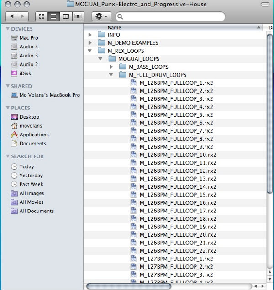This screenshot has height=290, width=274.
Task: Expand the M_DEMO EXAMPLES folder
Action: [90, 43]
